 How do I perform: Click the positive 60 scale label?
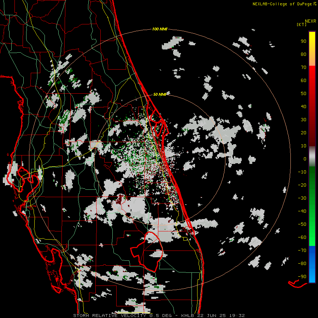[x=304, y=81]
